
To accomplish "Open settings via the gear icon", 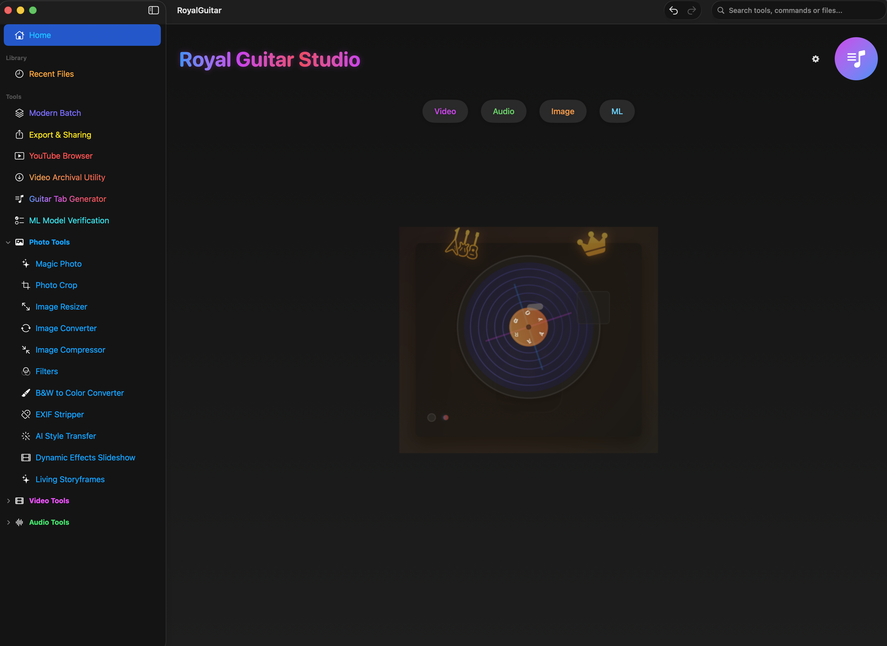I will pyautogui.click(x=815, y=59).
